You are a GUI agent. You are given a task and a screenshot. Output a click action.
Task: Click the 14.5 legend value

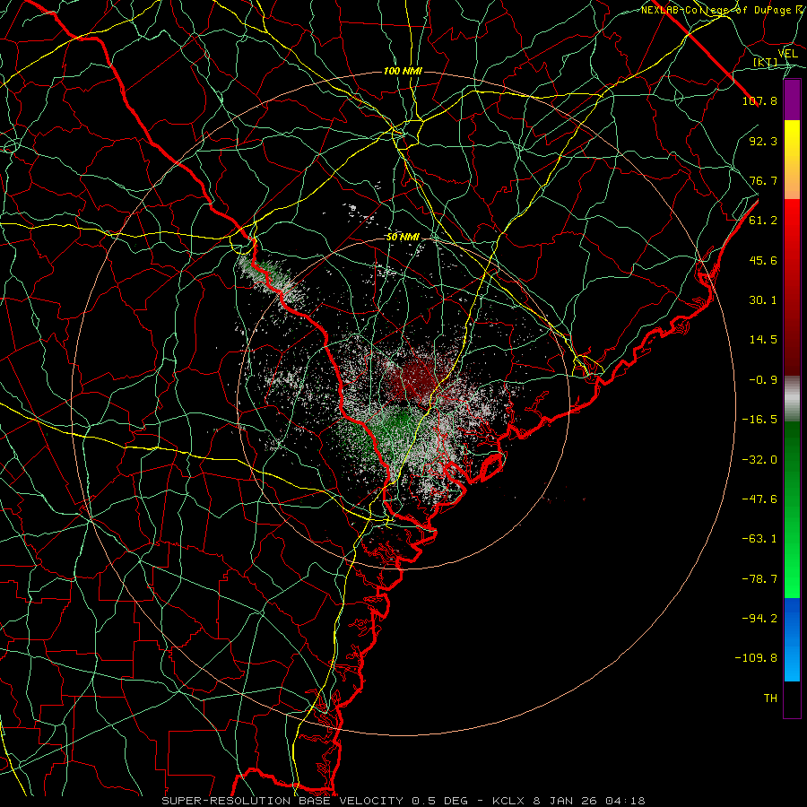point(763,340)
